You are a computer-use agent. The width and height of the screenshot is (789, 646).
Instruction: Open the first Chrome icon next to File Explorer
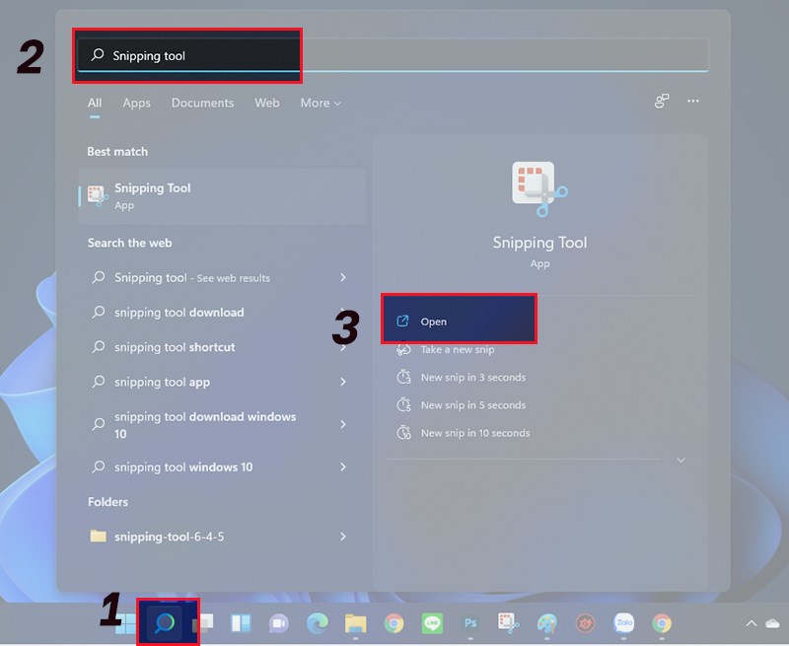tap(394, 623)
